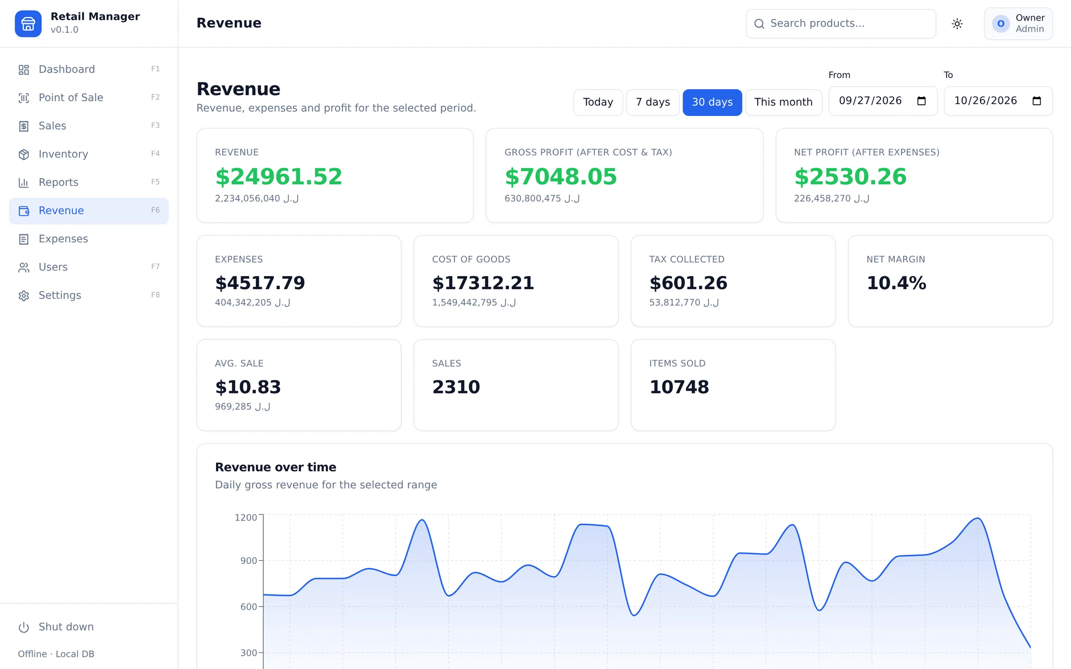
Task: Click the Offline · Local DB status text
Action: coord(56,654)
